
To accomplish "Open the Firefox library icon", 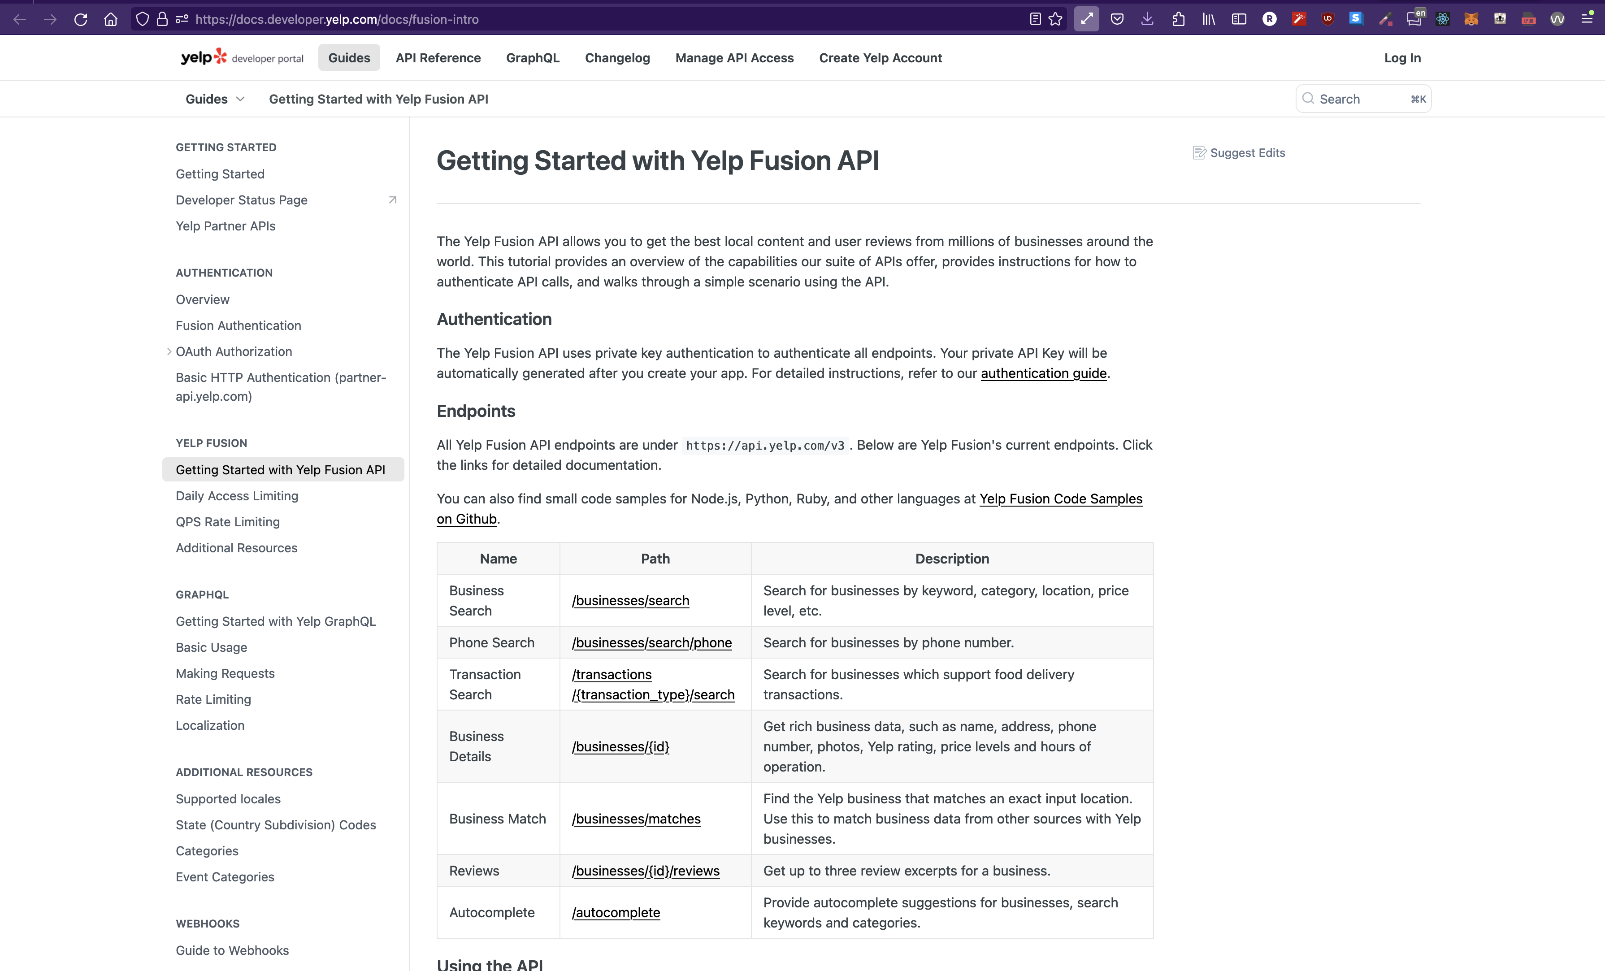I will click(1209, 20).
